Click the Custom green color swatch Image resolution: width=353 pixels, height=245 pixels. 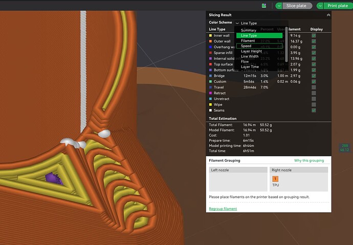coord(210,81)
